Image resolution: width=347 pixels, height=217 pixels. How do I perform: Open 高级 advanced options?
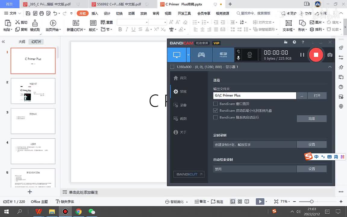[x=311, y=119]
